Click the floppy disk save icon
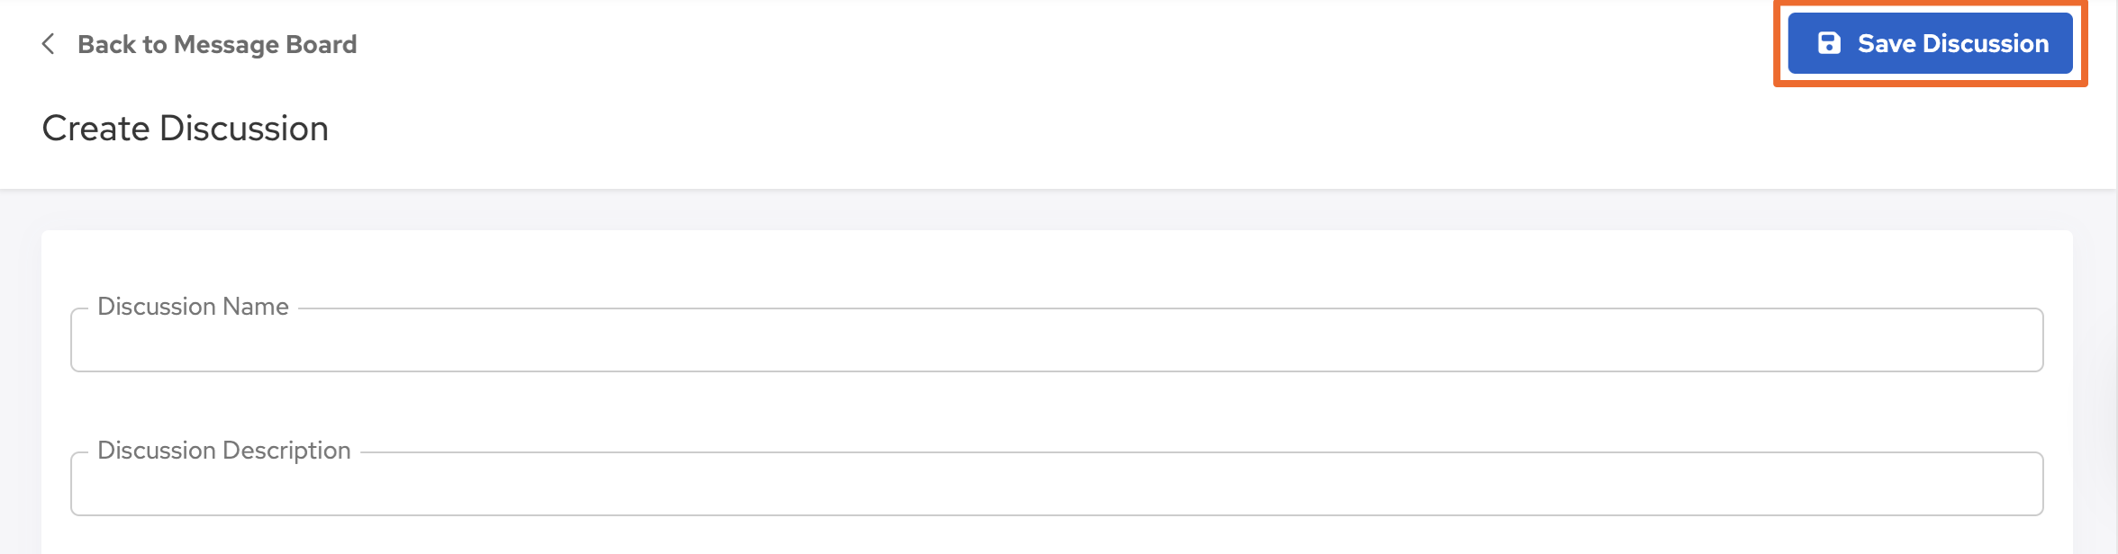Screen dimensions: 2118x554 click(1829, 43)
